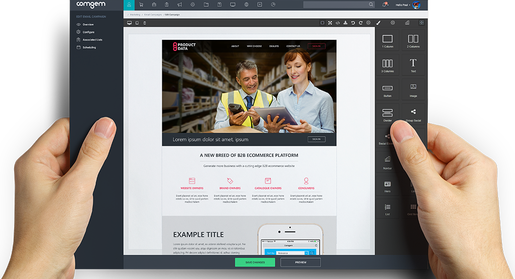This screenshot has height=279, width=515.
Task: Add a 1 Column block
Action: [387, 40]
